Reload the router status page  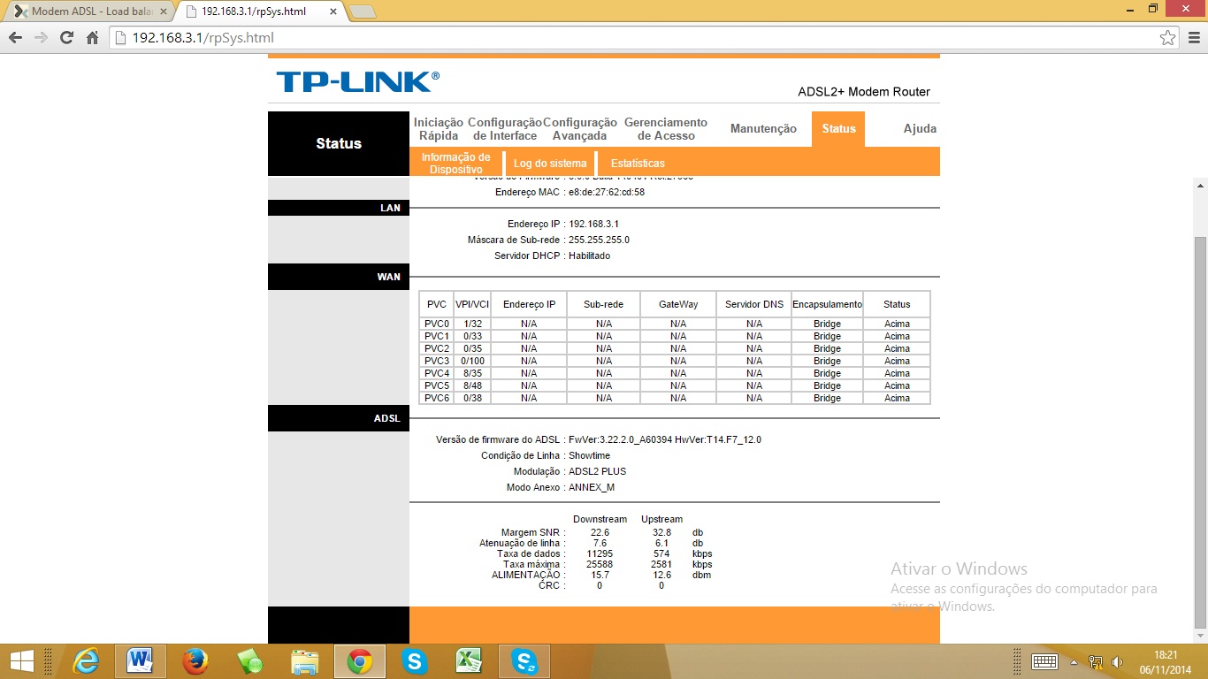(x=66, y=38)
